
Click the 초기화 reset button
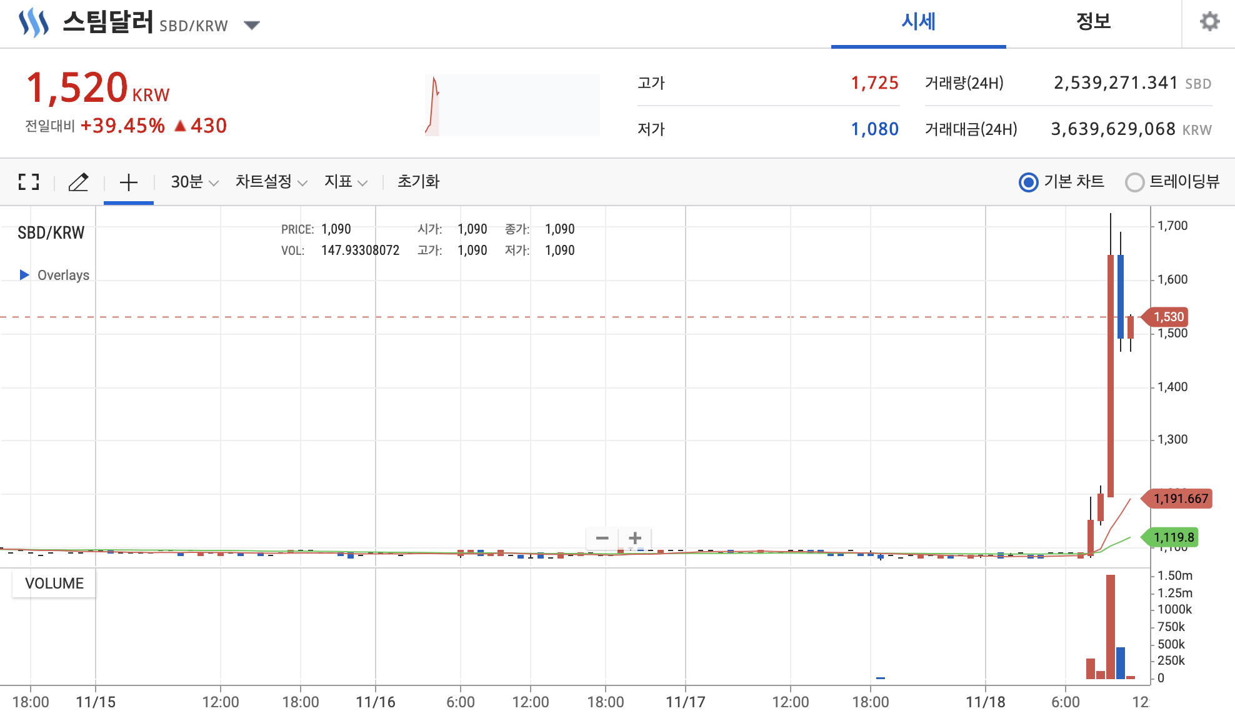(418, 182)
